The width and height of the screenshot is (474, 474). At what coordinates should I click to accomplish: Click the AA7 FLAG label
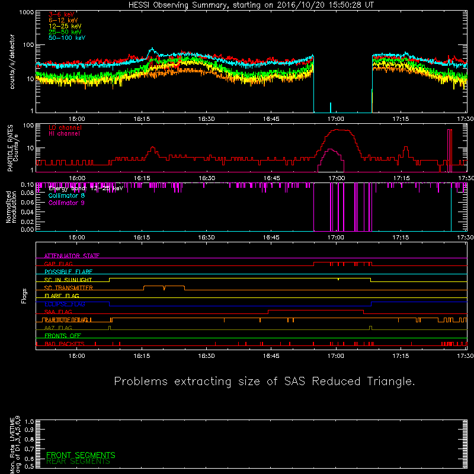(x=58, y=328)
